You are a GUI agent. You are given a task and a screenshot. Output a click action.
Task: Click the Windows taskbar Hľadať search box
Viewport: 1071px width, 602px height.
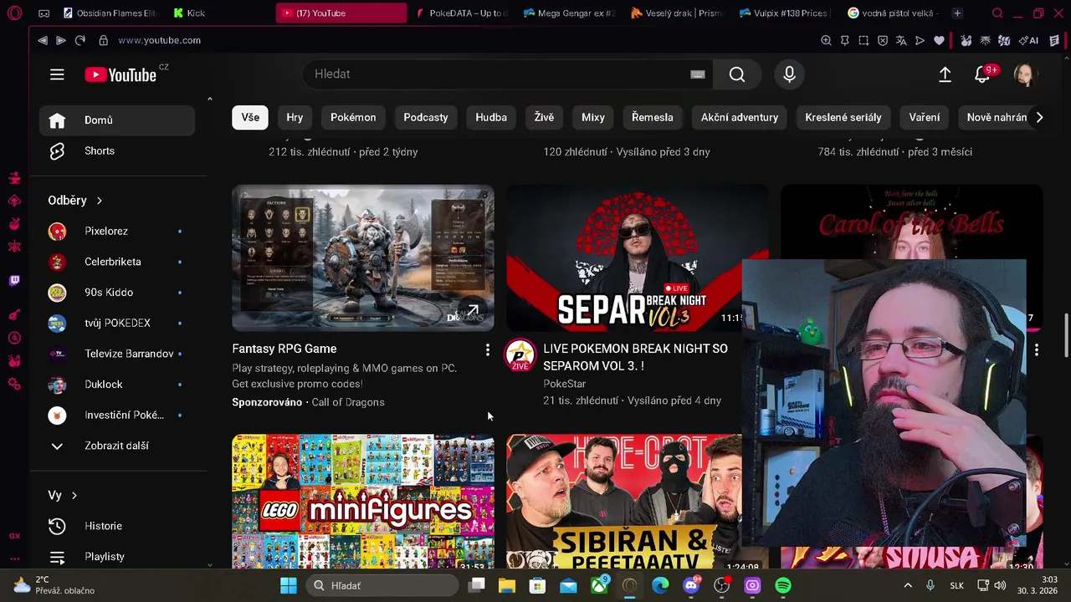pos(383,586)
